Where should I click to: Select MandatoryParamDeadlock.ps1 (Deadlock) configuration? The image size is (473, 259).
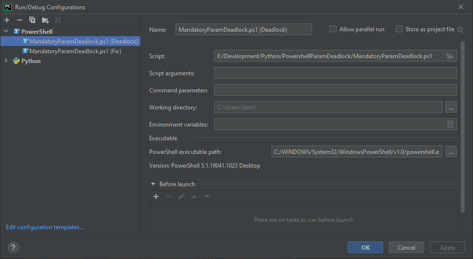[x=70, y=42]
